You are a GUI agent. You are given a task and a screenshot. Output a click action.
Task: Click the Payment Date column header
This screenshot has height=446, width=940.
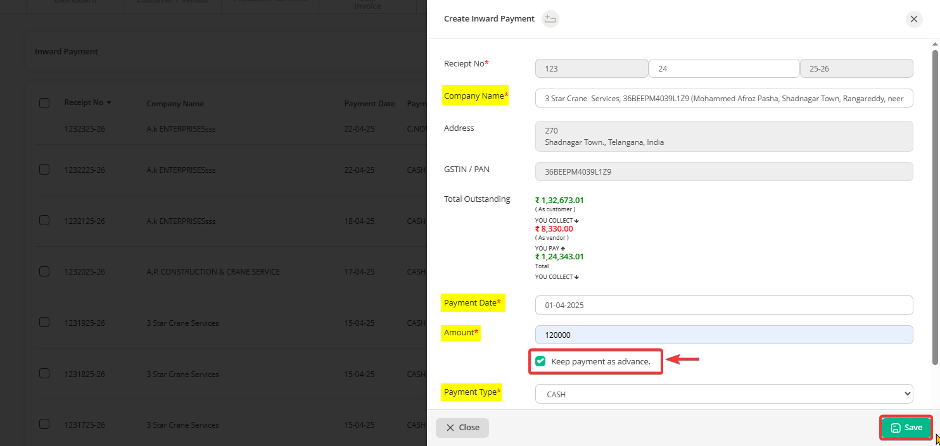click(369, 104)
